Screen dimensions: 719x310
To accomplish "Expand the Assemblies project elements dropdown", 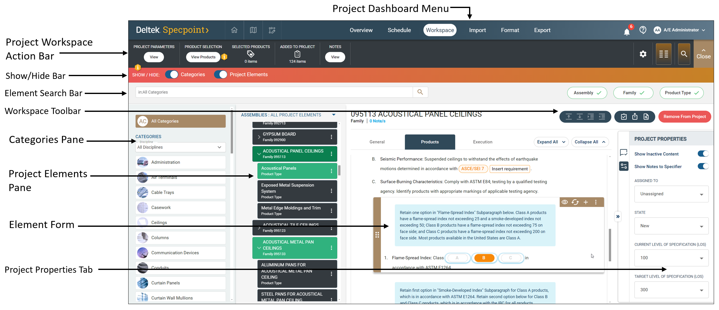I will [333, 115].
